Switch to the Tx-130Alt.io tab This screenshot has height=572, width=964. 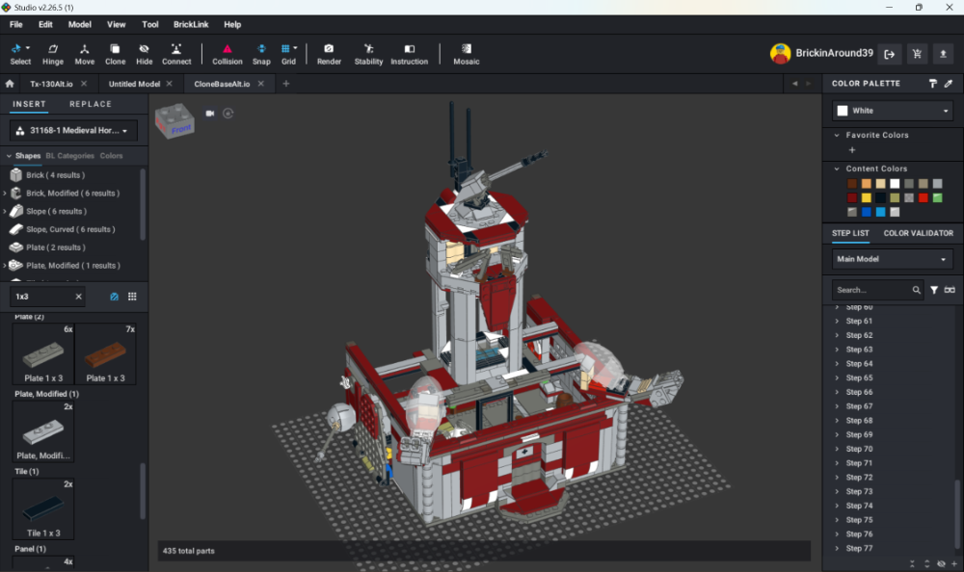(x=51, y=84)
